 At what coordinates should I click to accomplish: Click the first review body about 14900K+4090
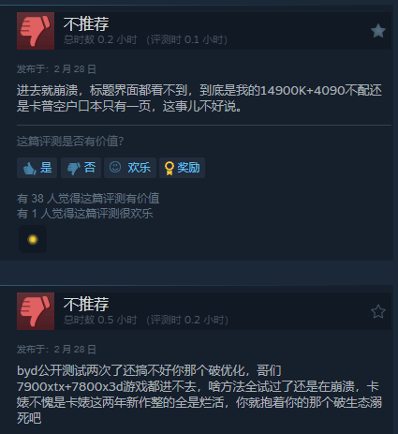(199, 98)
